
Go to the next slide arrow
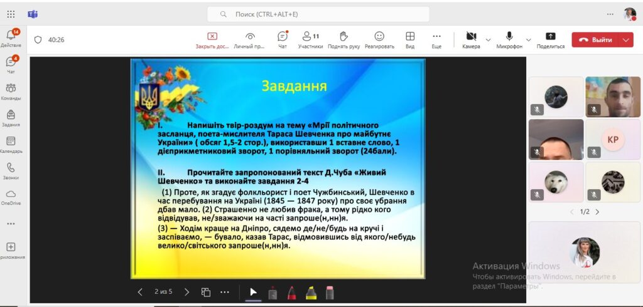tap(186, 292)
